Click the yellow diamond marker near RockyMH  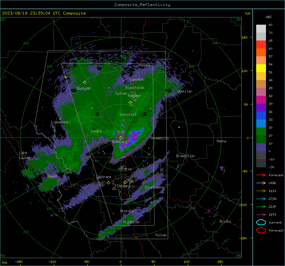tap(85, 82)
